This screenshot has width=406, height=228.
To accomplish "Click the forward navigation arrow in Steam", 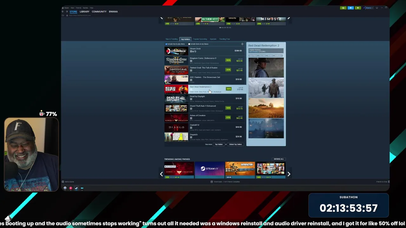I will (67, 11).
